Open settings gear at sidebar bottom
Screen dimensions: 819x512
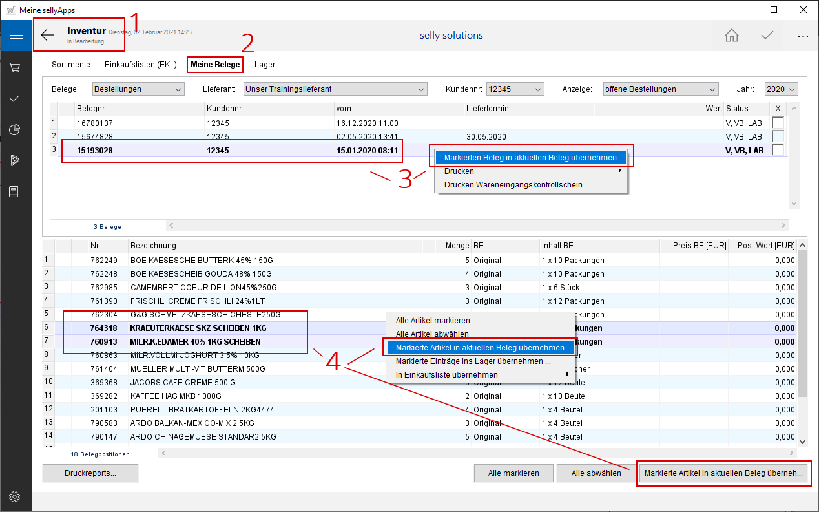pyautogui.click(x=16, y=496)
